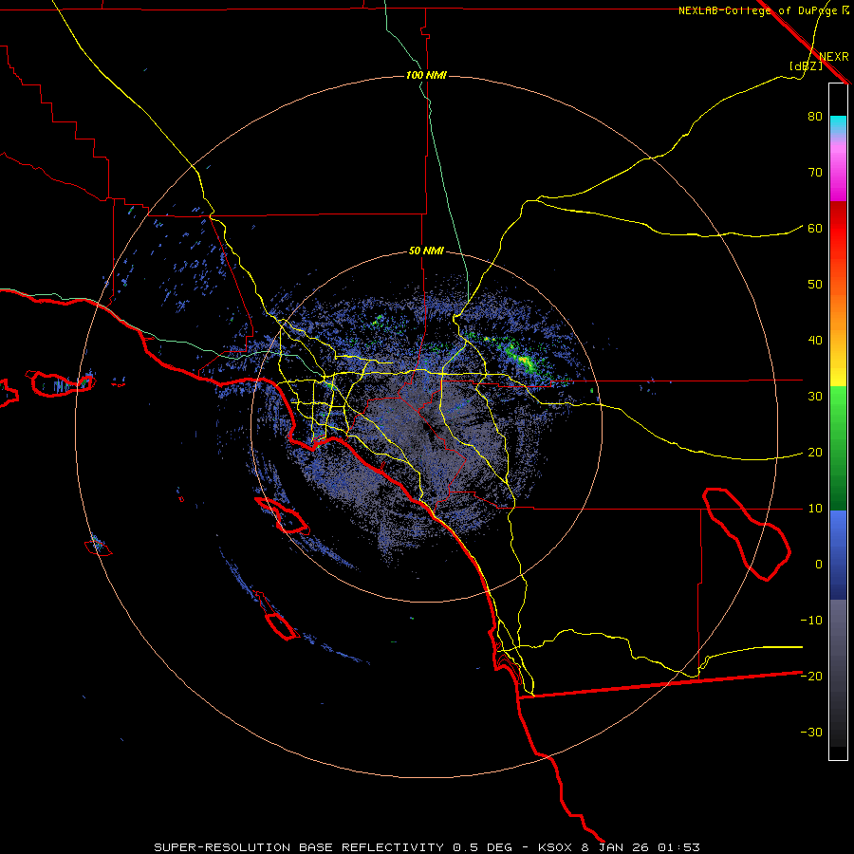The image size is (854, 854).
Task: Select the 60 dBZ scale label
Action: coord(815,229)
